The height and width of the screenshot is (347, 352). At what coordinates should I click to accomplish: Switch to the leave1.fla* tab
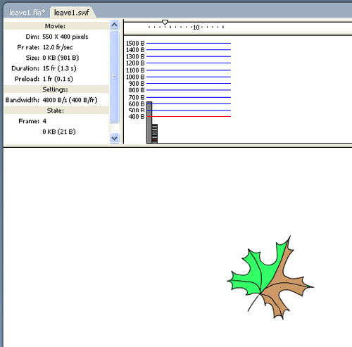click(27, 13)
